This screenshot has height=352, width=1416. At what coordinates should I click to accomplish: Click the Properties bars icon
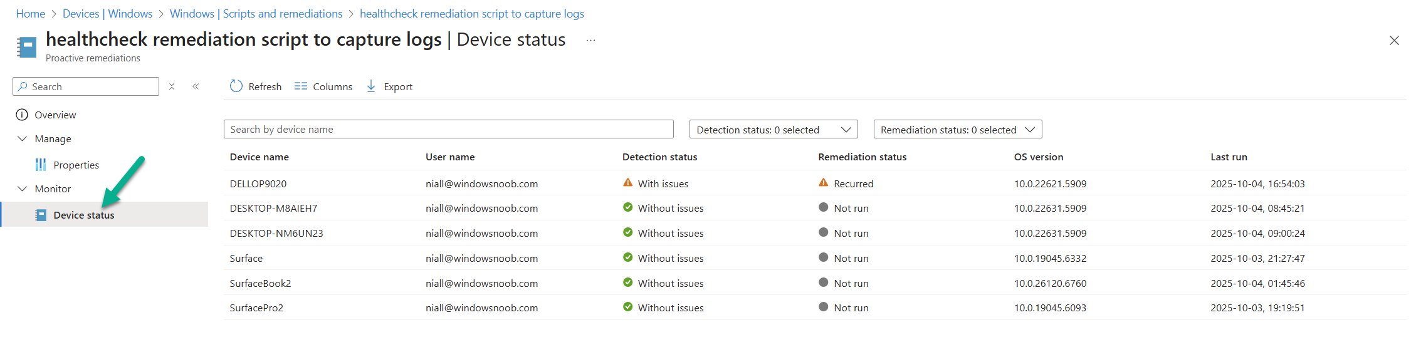click(41, 165)
